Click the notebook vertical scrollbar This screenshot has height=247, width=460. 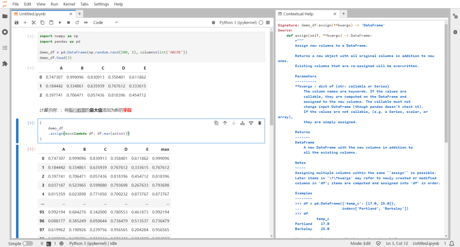click(271, 79)
